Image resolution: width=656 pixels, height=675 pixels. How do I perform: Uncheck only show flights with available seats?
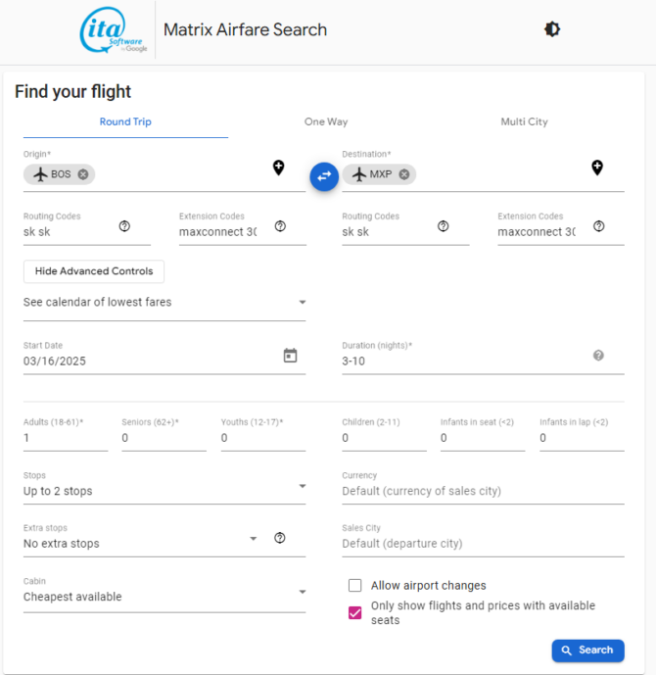[x=355, y=613]
